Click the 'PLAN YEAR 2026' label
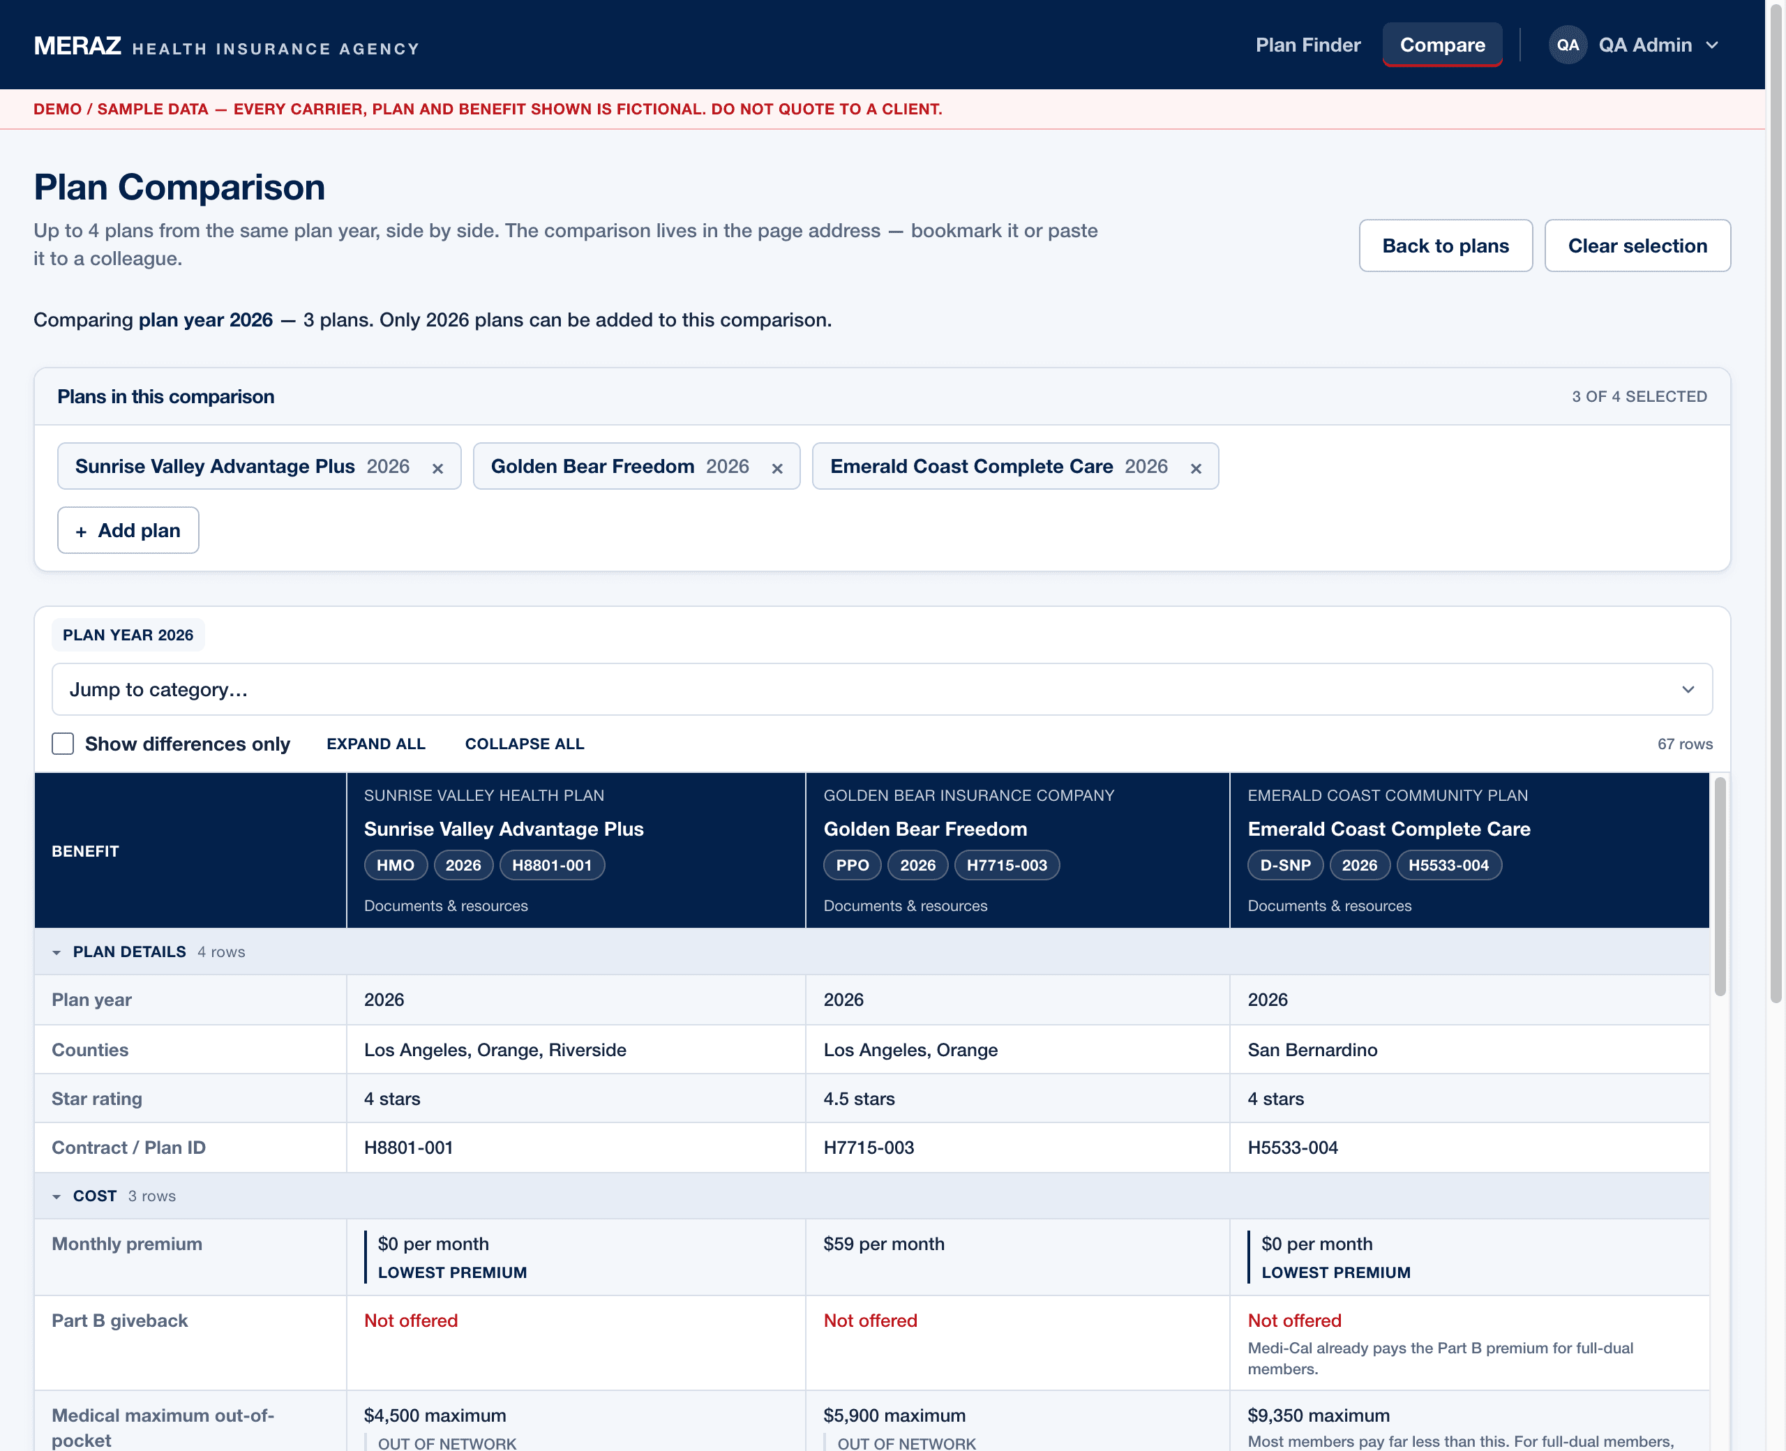The height and width of the screenshot is (1451, 1786). click(x=128, y=636)
